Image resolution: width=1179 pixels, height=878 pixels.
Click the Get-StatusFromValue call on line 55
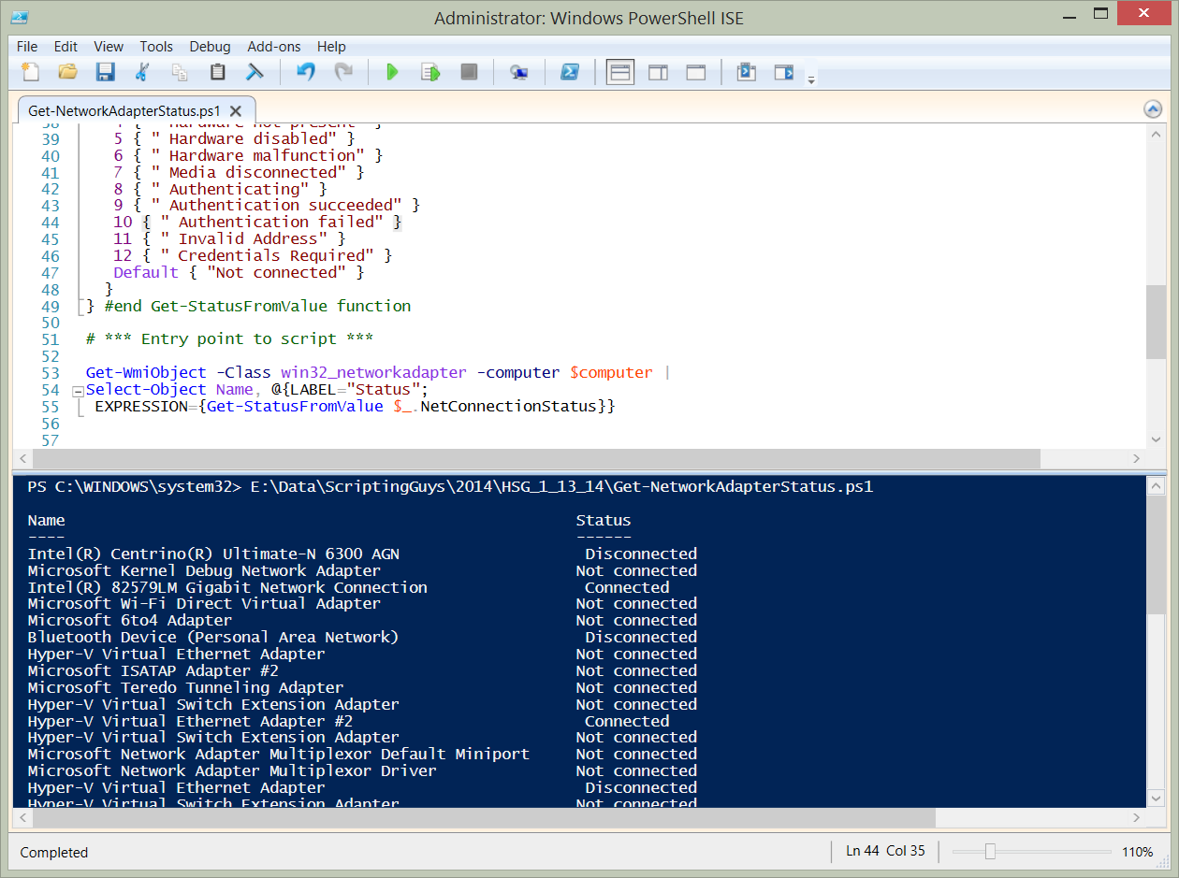(x=295, y=406)
